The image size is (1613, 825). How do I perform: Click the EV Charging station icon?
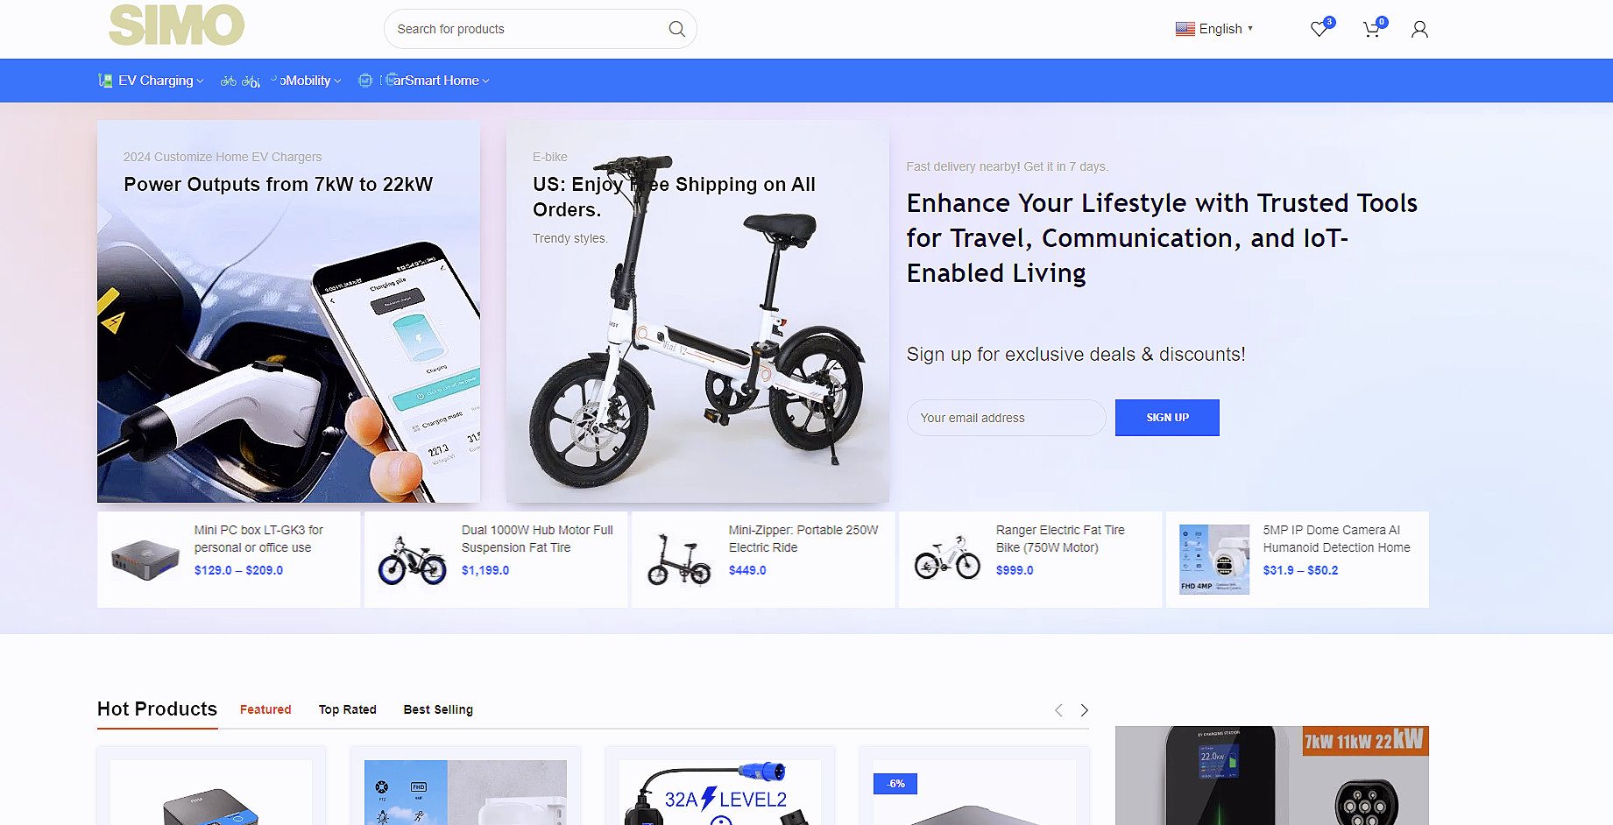tap(105, 81)
